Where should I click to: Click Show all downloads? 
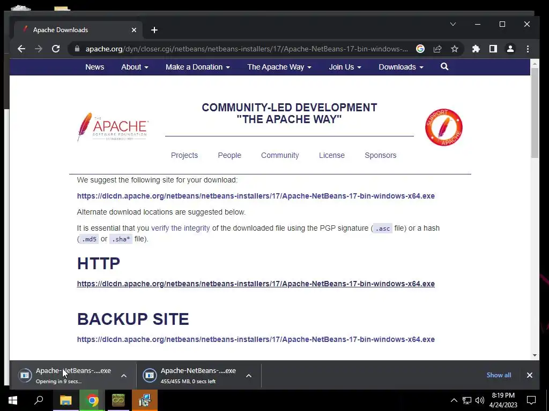pos(499,375)
